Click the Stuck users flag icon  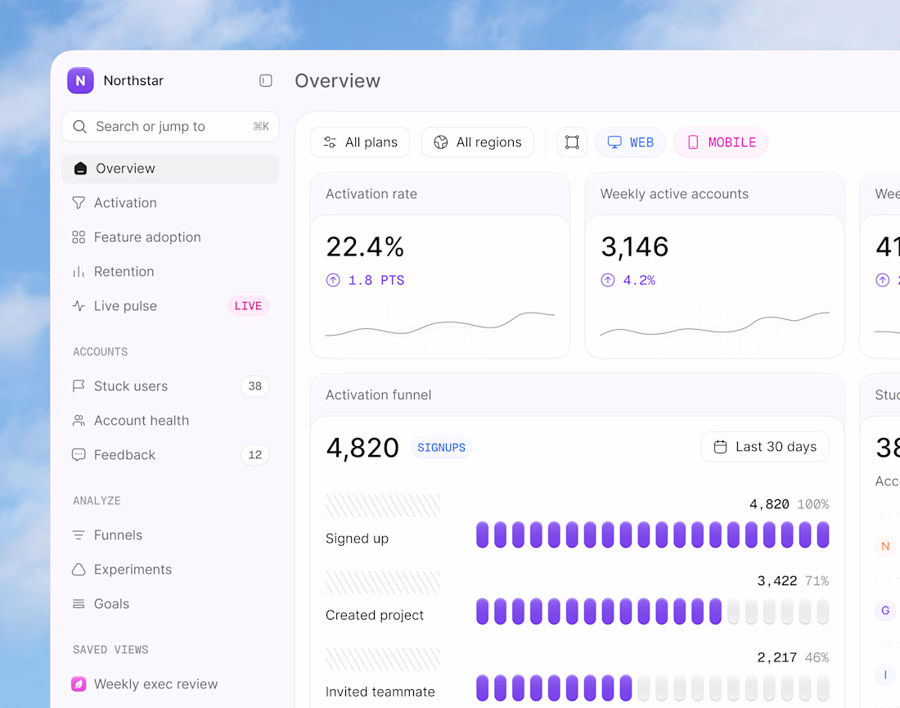coord(79,386)
